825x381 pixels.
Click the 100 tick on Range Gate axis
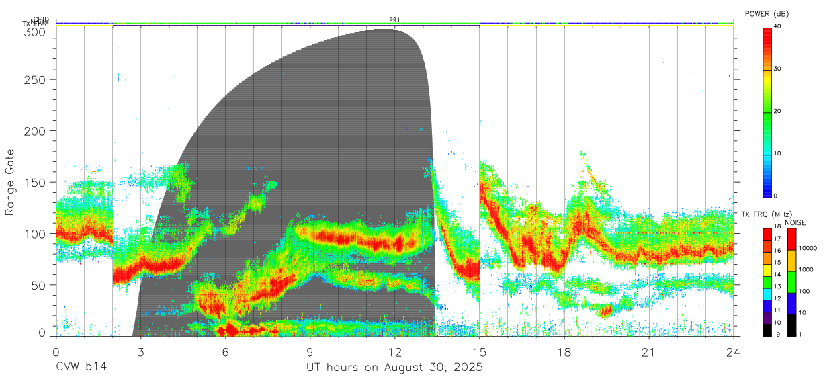pos(36,233)
